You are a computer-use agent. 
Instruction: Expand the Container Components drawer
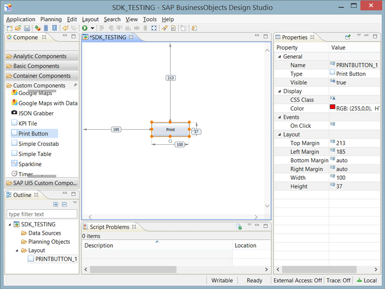[x=42, y=76]
